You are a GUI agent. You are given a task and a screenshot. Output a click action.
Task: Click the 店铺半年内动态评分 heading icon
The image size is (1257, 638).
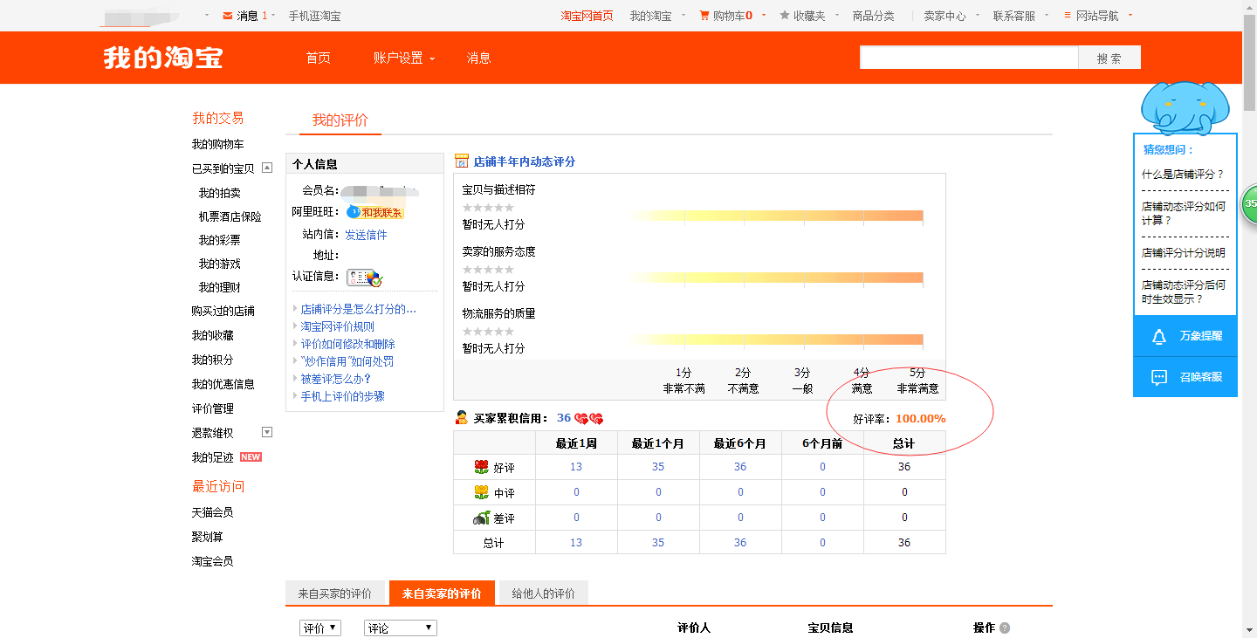click(462, 161)
